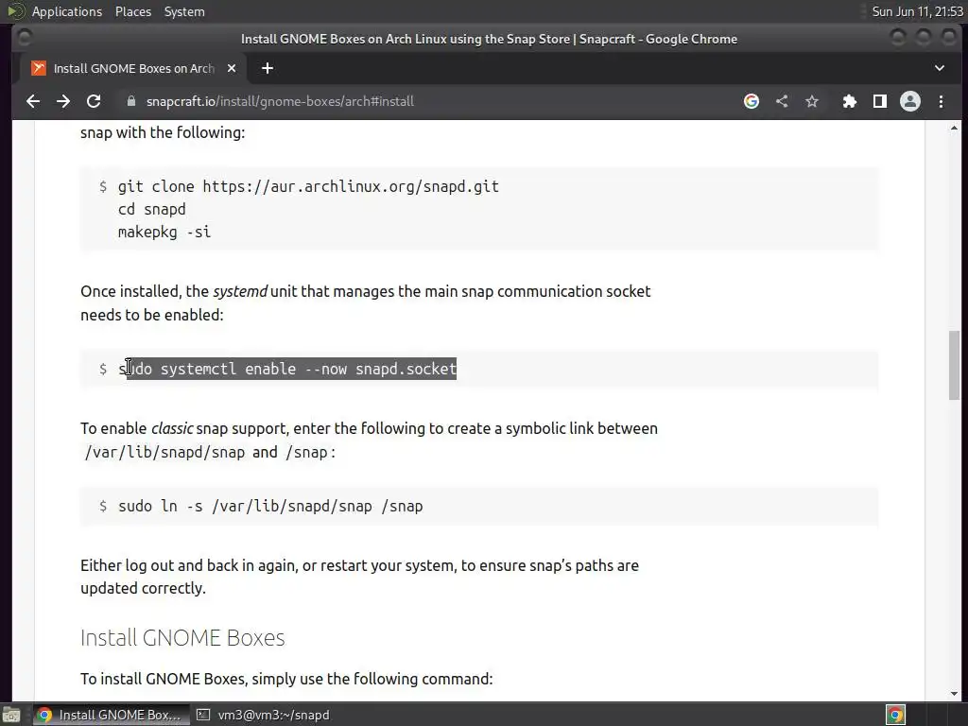Click Chrome icon in bottom-right tray

pos(895,715)
